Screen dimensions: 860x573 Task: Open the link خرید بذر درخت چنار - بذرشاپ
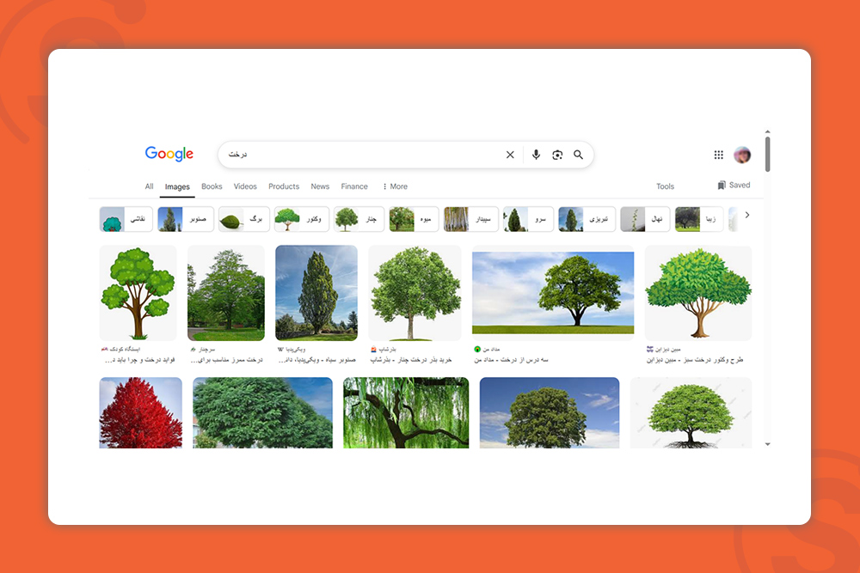pos(411,360)
